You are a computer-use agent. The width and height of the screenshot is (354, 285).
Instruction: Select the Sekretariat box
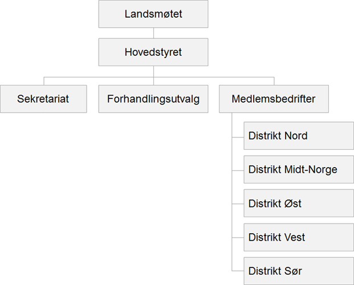tap(43, 99)
